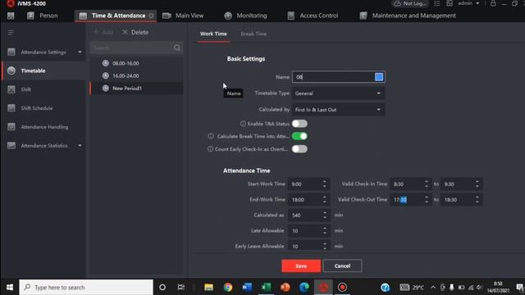Click Add timetable button
The width and height of the screenshot is (525, 295).
point(103,32)
